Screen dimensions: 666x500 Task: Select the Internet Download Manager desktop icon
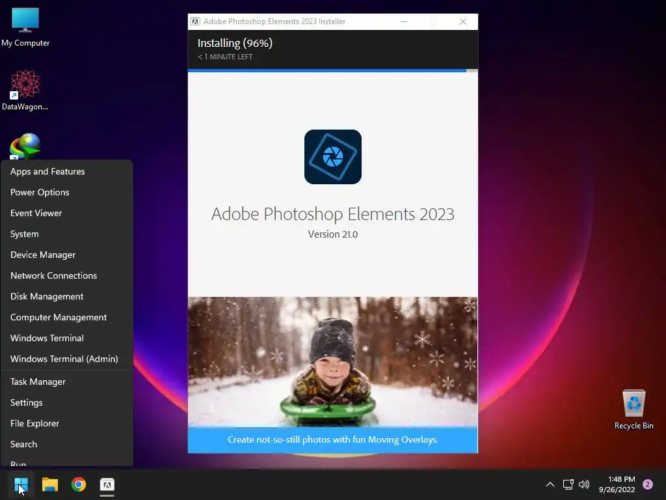coord(25,146)
